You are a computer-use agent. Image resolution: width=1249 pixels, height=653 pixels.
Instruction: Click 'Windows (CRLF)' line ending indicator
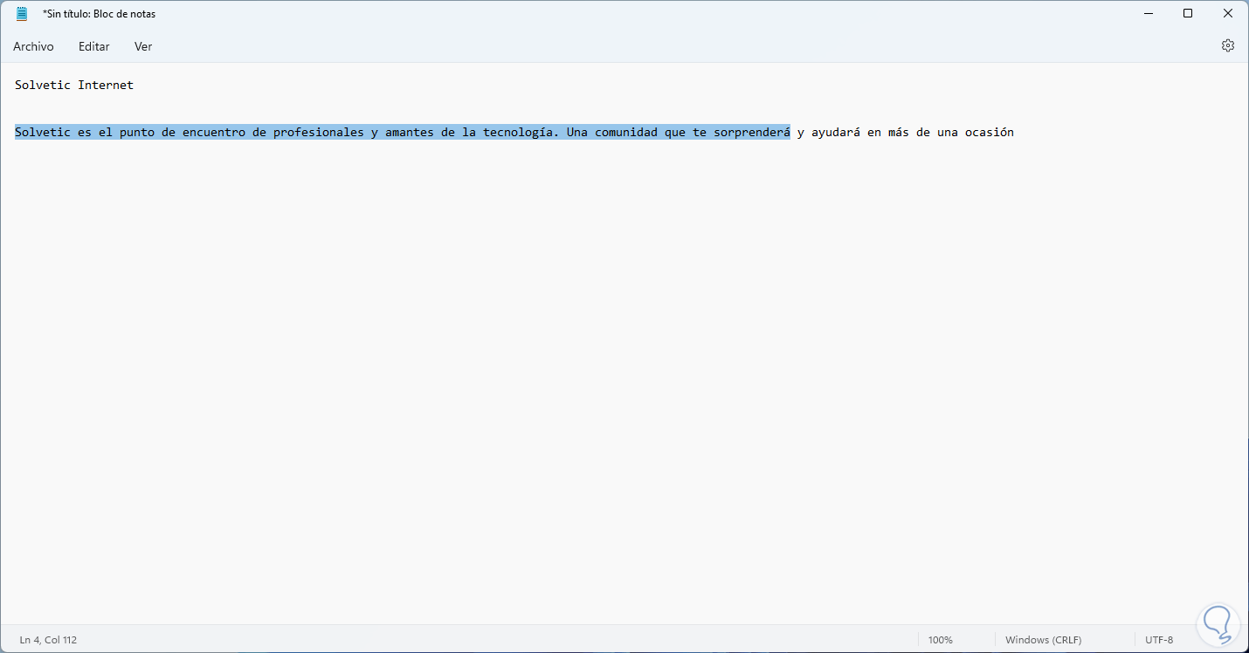pos(1045,640)
